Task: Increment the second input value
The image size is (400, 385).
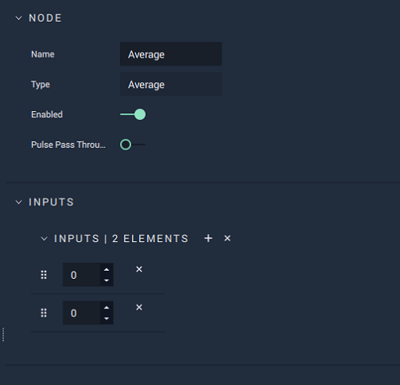Action: [106, 308]
